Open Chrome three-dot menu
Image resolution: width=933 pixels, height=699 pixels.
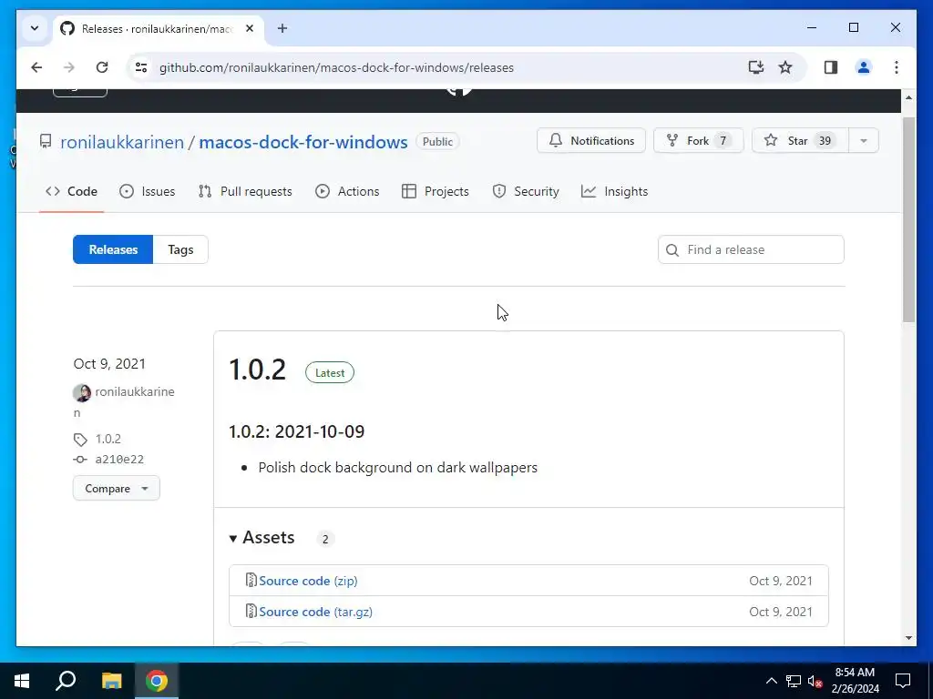click(x=897, y=67)
